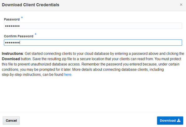Focus the Password input field
This screenshot has height=127, width=186.
pyautogui.click(x=93, y=26)
